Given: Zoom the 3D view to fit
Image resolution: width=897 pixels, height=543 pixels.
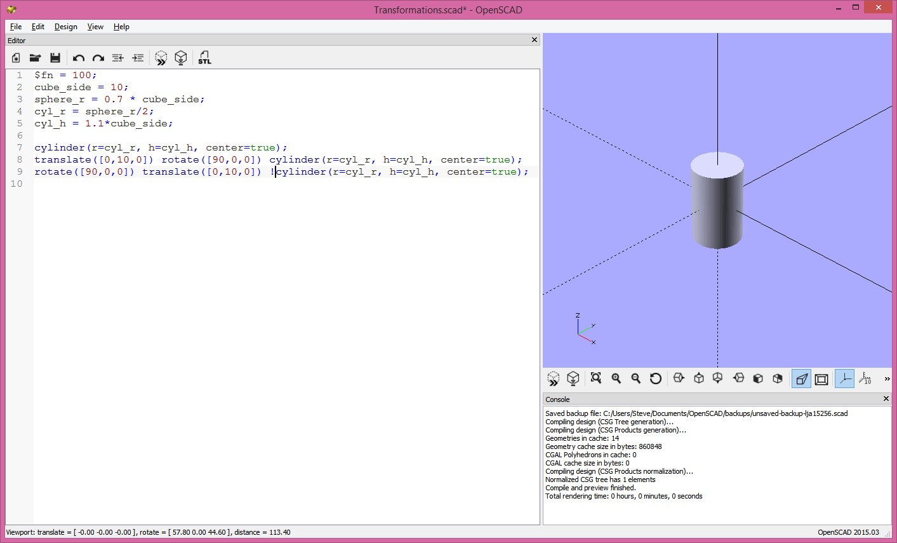Looking at the screenshot, I should 596,378.
